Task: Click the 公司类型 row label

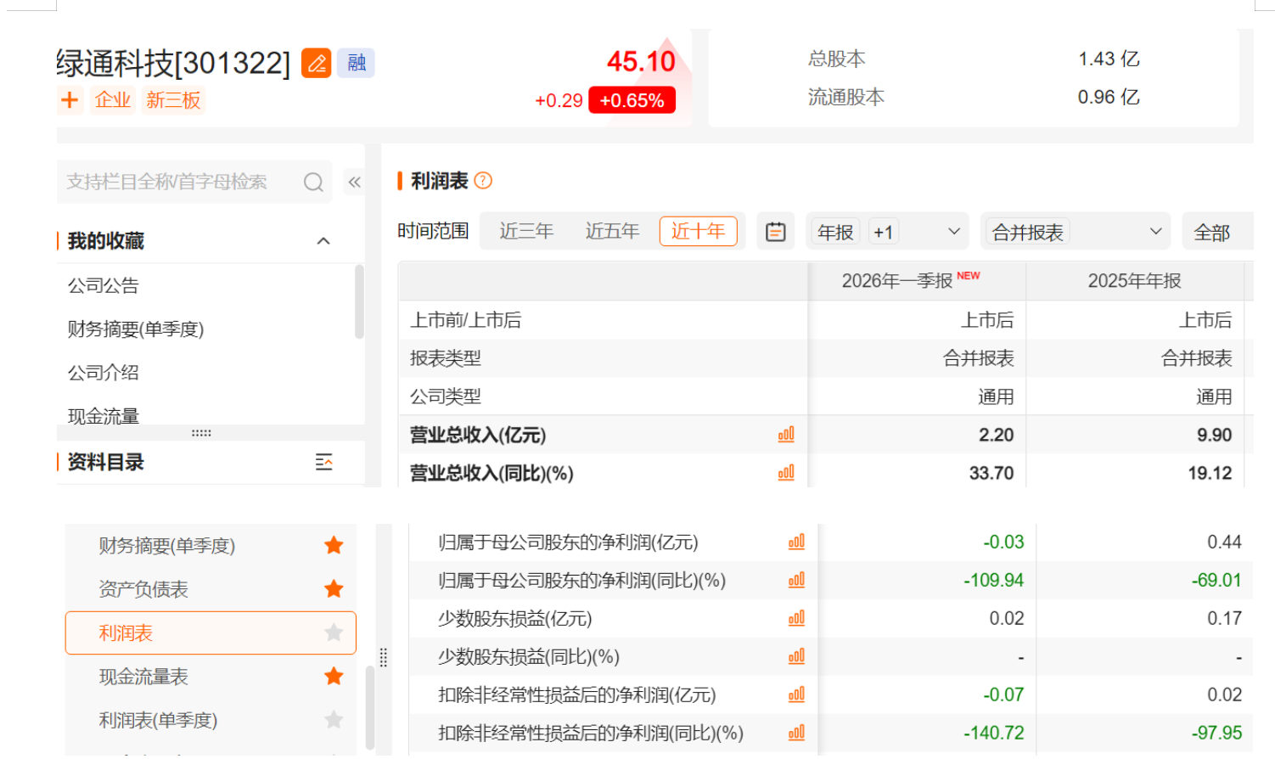Action: [x=446, y=396]
